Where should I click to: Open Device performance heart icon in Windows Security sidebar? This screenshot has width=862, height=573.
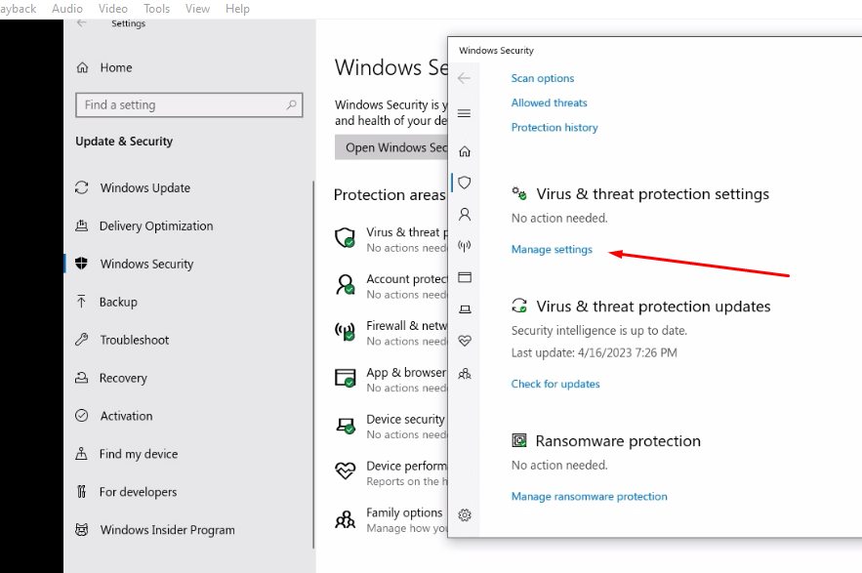tap(465, 341)
